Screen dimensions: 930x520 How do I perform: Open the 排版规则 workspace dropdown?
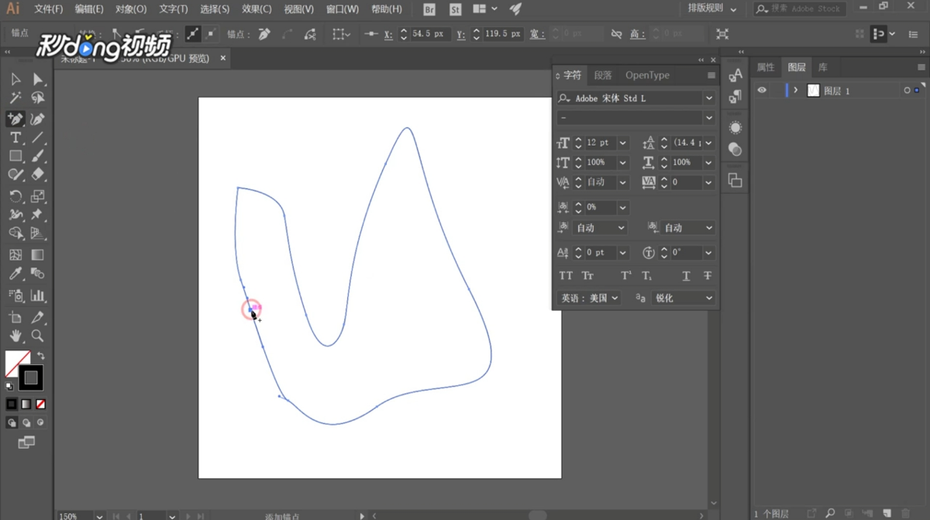tap(711, 9)
